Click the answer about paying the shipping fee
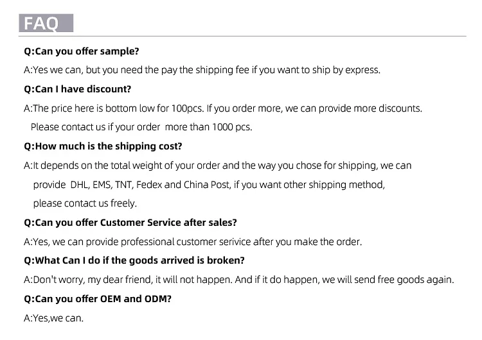 tap(202, 70)
